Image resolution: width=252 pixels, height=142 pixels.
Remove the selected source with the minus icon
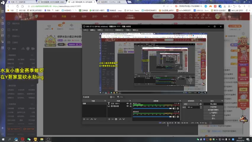click(112, 119)
